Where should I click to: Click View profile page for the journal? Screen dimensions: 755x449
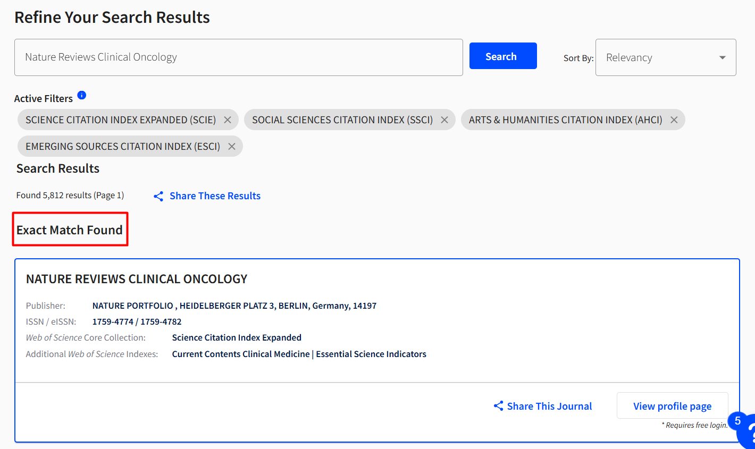click(x=672, y=405)
